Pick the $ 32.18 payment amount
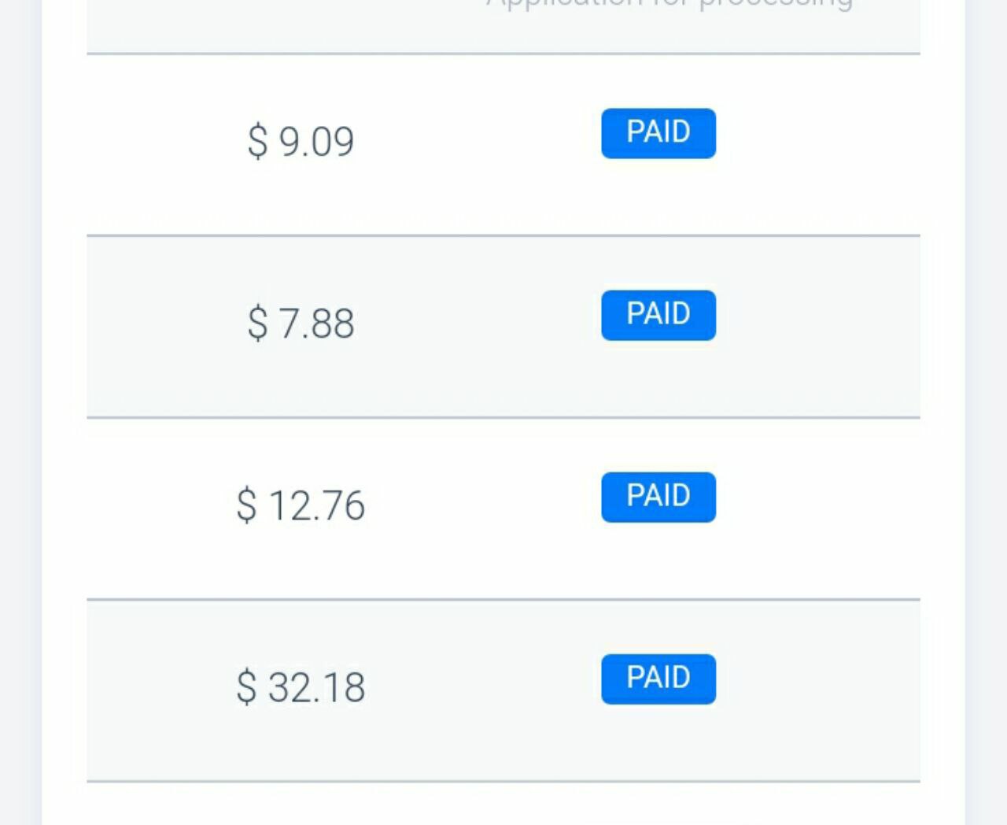 301,687
